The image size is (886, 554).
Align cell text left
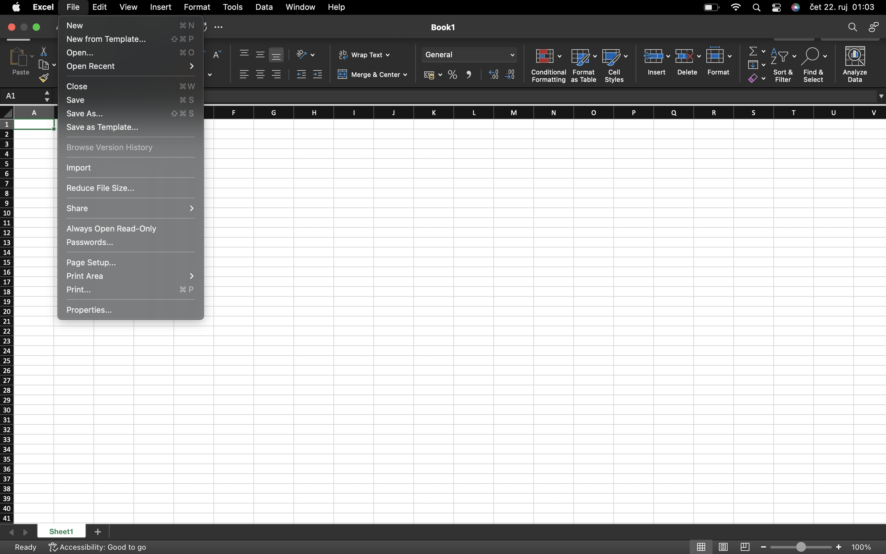point(244,74)
